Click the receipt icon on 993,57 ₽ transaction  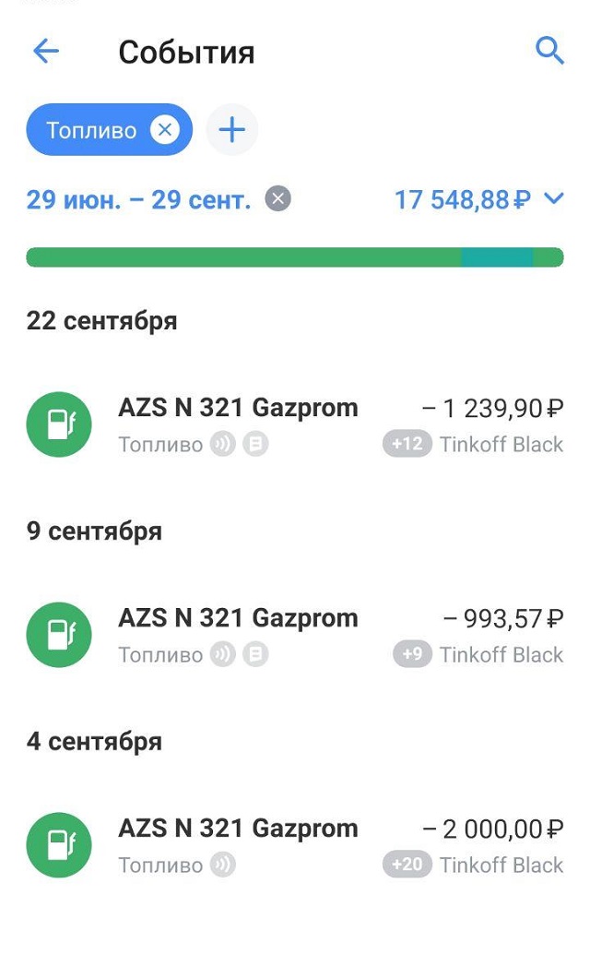[255, 654]
